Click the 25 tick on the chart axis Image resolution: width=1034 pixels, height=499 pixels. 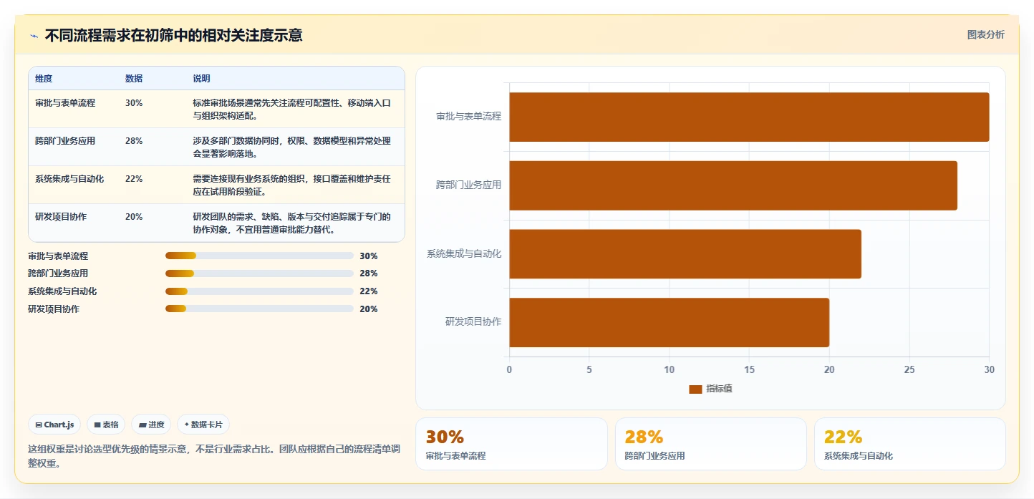click(909, 369)
